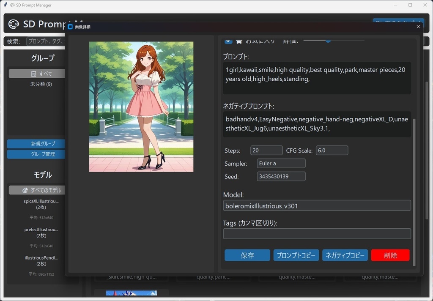Click the palette logo icon in the header
The height and width of the screenshot is (301, 433).
[14, 24]
